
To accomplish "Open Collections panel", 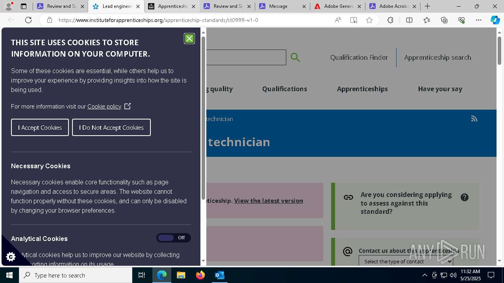I will [444, 20].
